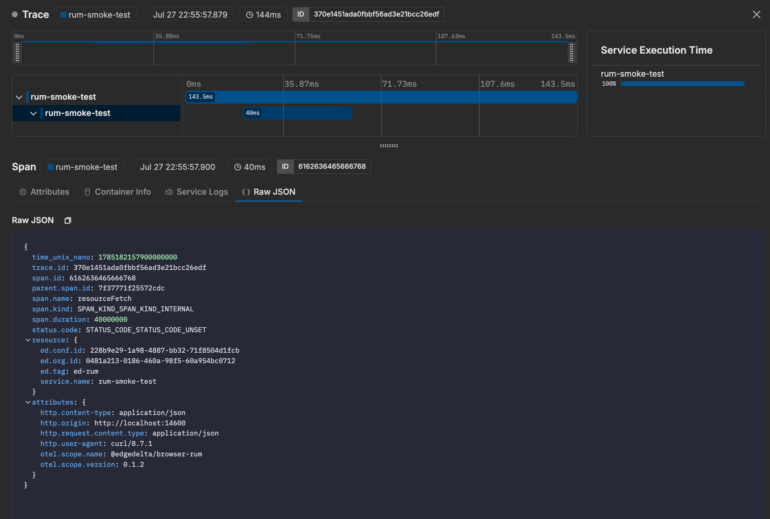This screenshot has height=519, width=770.
Task: Select the 143.5ms span bar
Action: [381, 97]
